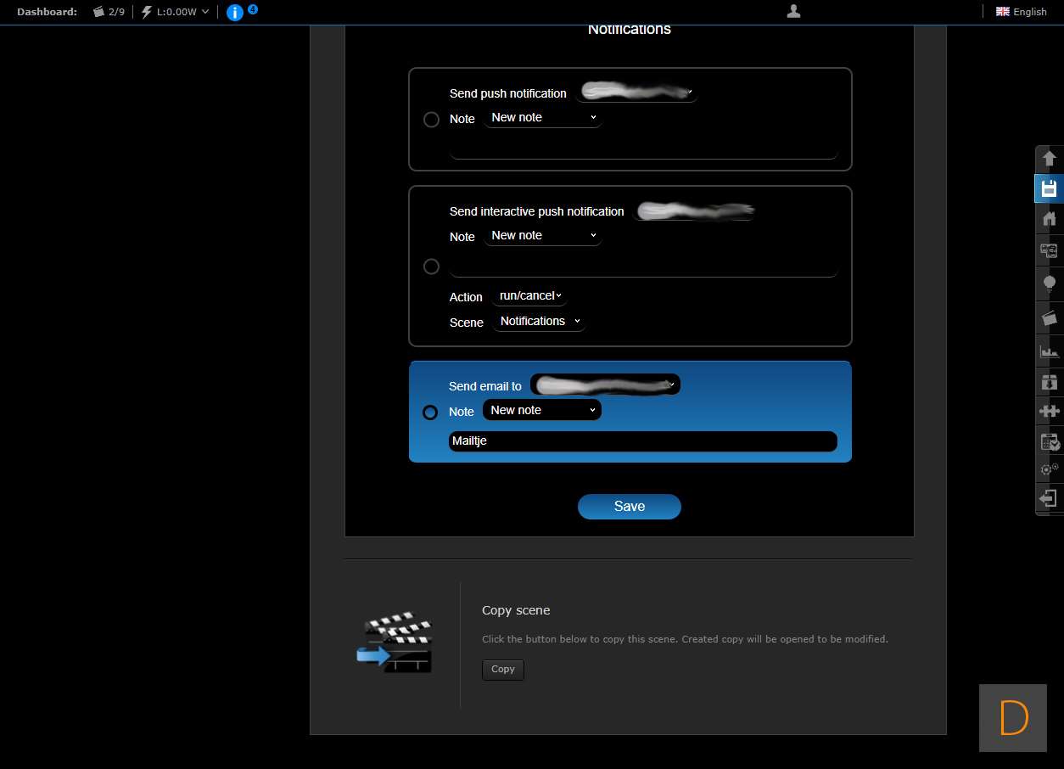
Task: Open the bar chart statistics icon
Action: pyautogui.click(x=1049, y=351)
